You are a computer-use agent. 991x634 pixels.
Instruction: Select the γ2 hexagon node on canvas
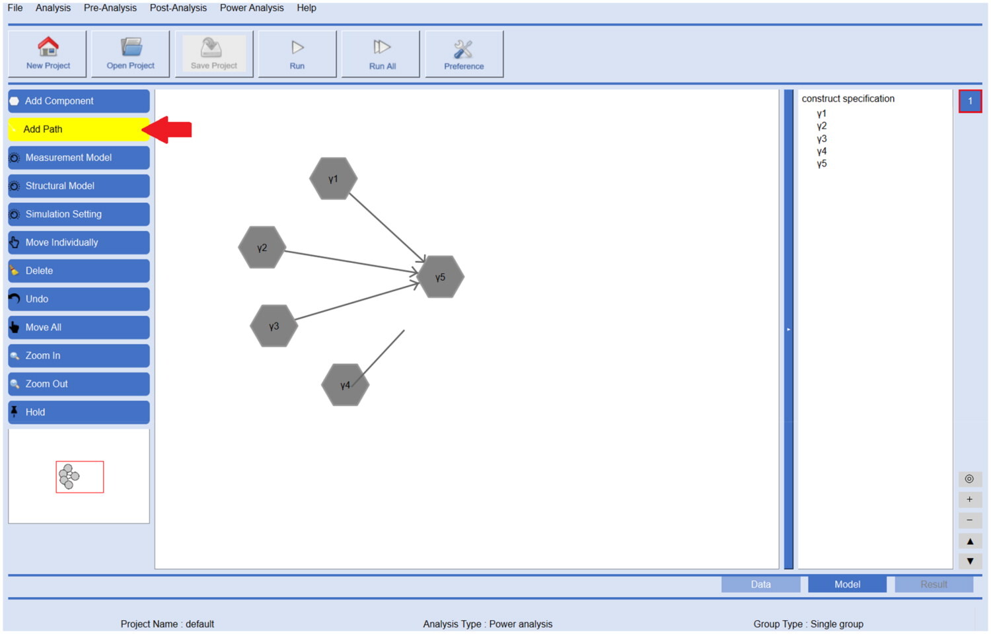click(262, 248)
